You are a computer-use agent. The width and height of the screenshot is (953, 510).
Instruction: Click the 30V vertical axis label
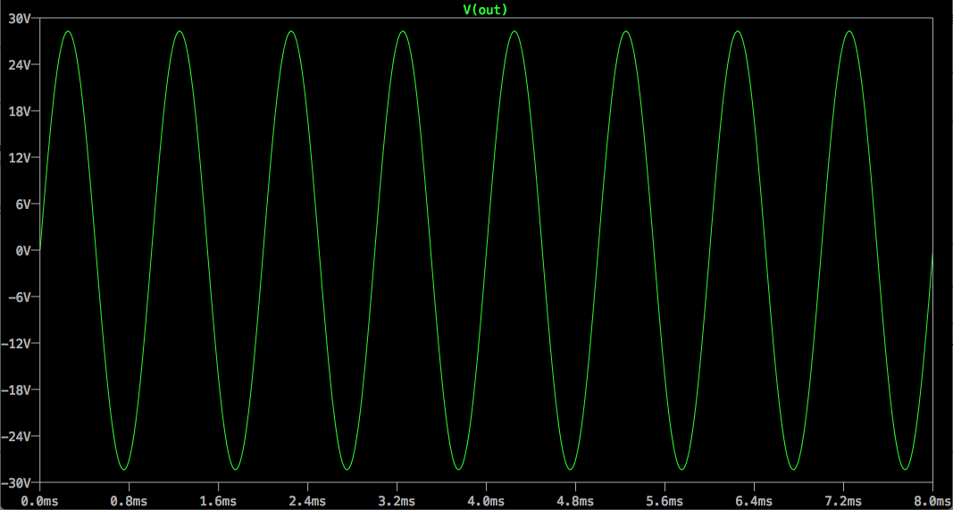(19, 18)
